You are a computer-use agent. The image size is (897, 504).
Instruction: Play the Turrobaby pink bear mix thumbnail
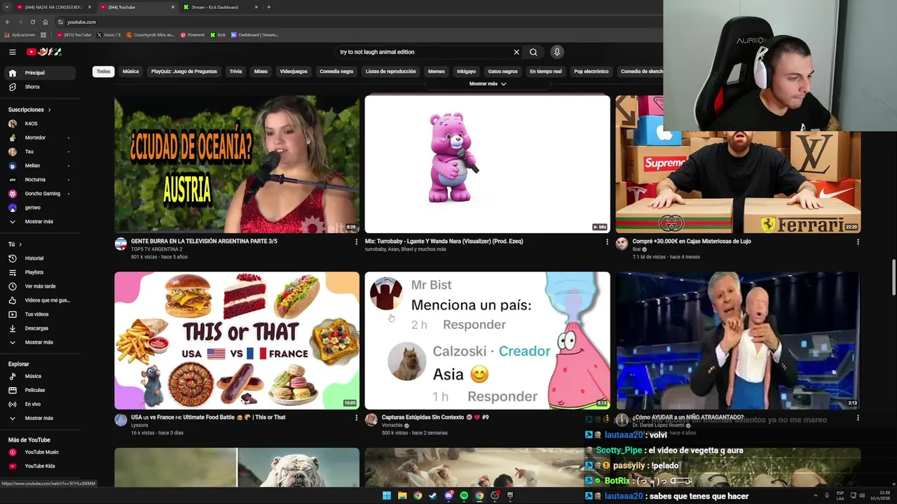487,164
